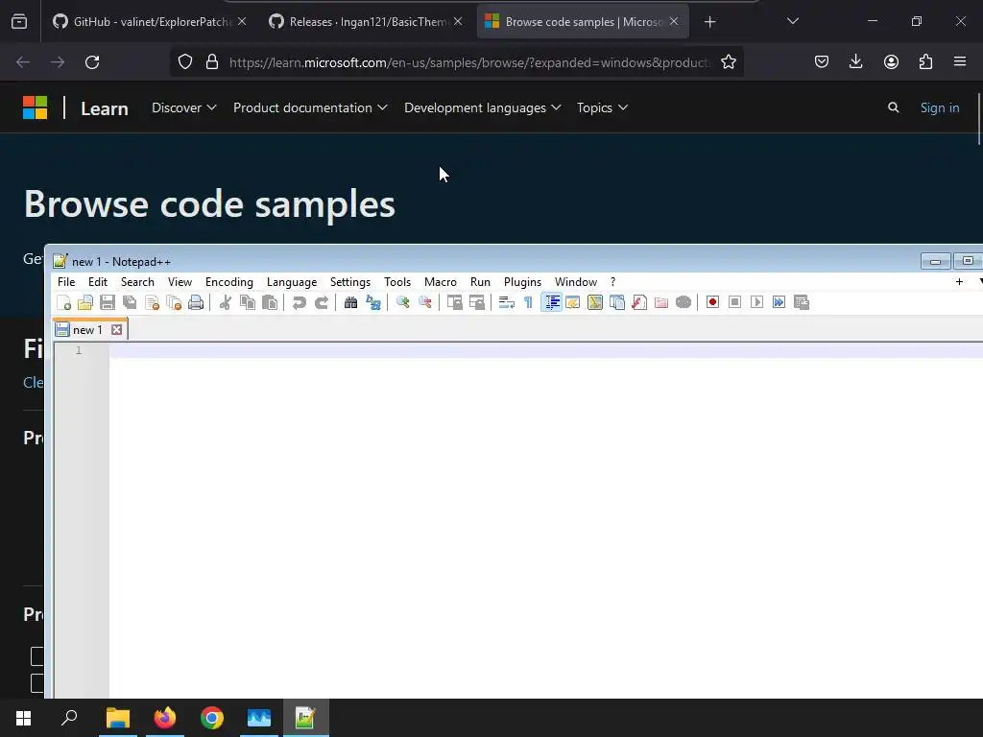Redo the action in Notepad++
Viewport: 983px width, 737px height.
click(322, 302)
